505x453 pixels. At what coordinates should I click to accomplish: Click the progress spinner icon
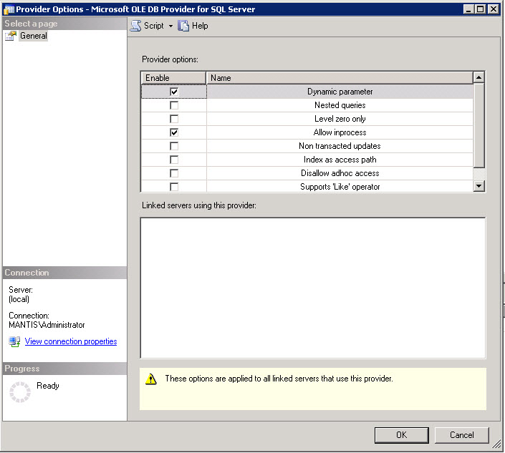[x=20, y=392]
